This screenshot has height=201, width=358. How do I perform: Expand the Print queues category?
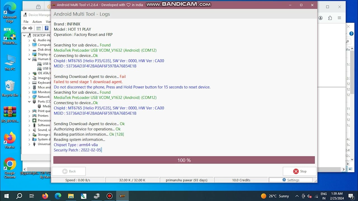29,111
